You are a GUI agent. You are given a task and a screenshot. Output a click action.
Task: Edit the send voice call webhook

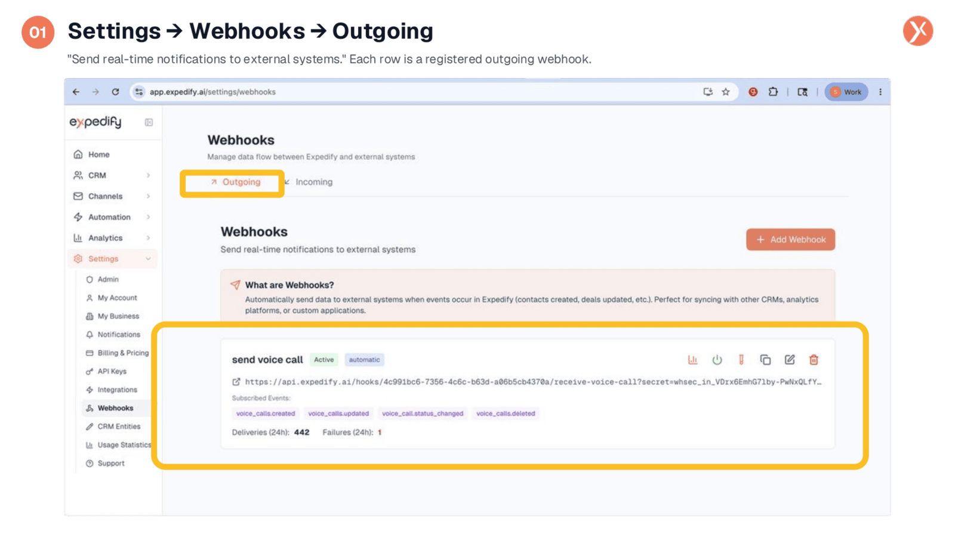[790, 360]
